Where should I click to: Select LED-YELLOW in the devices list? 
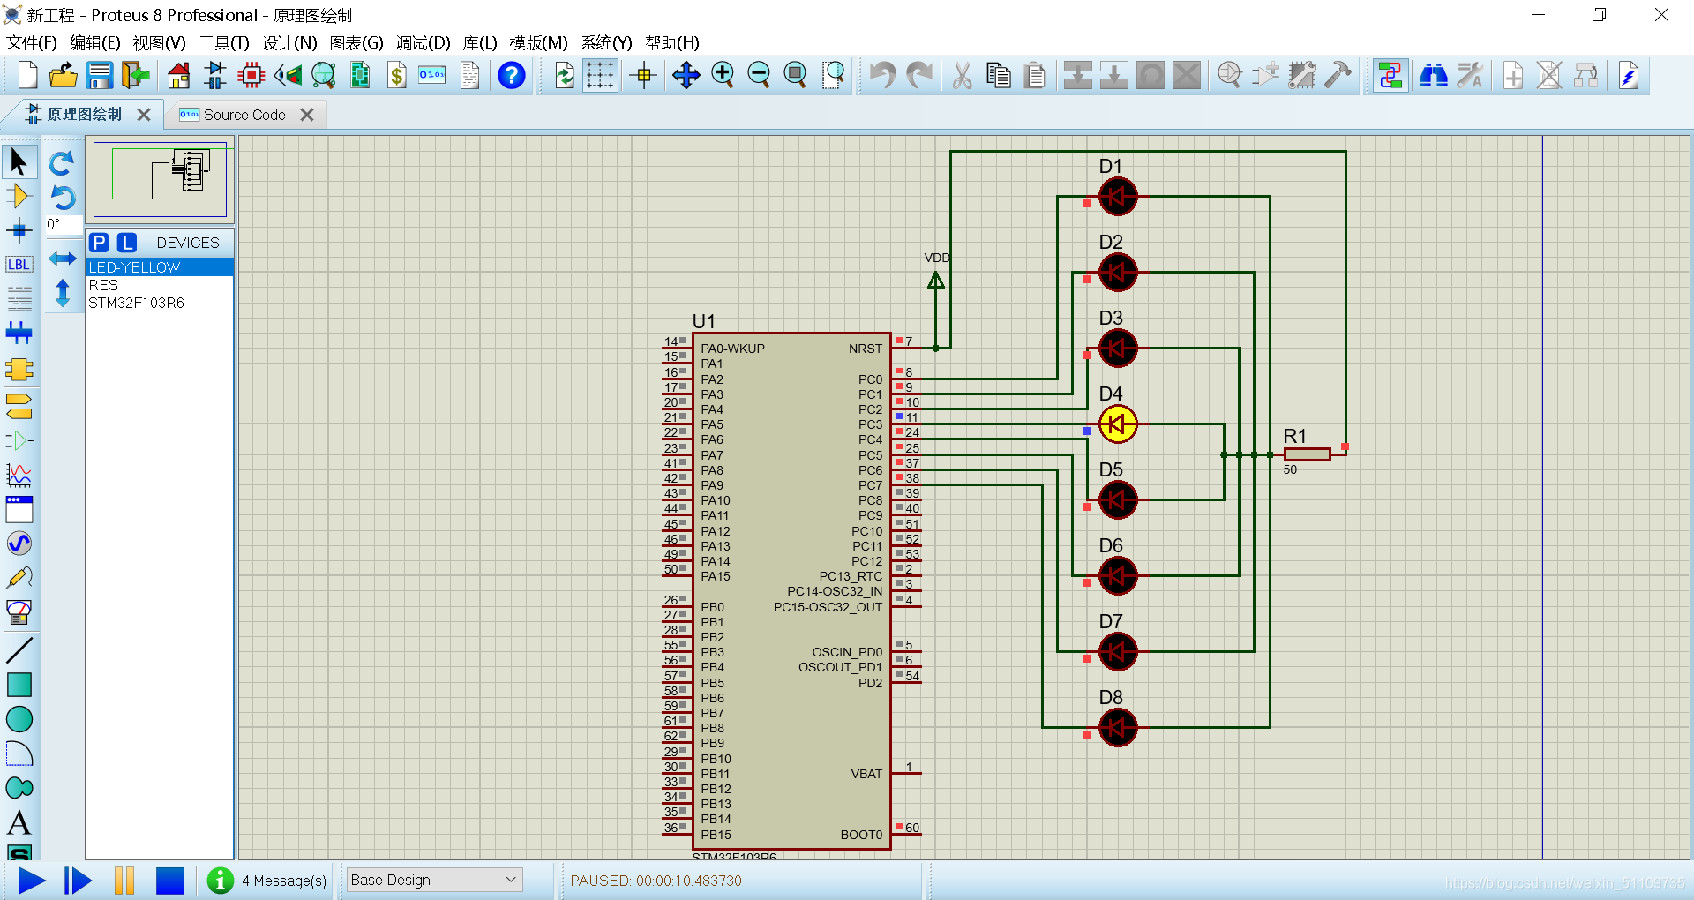click(160, 267)
